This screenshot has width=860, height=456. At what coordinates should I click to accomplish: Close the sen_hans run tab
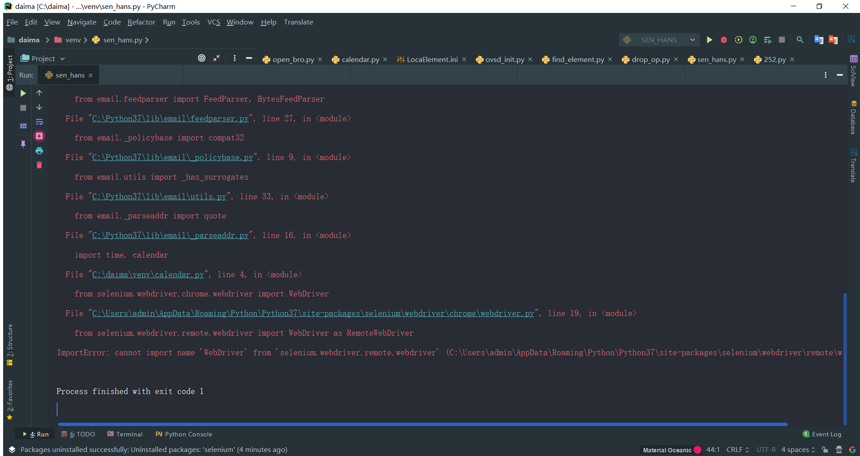pos(91,75)
